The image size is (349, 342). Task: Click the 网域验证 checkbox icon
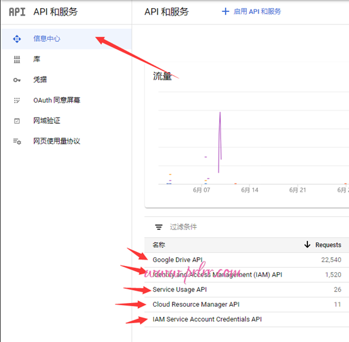pos(17,121)
